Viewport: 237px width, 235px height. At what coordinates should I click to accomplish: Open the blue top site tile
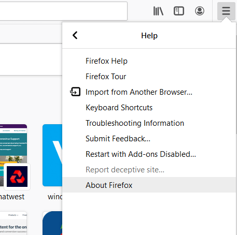[x=52, y=155]
